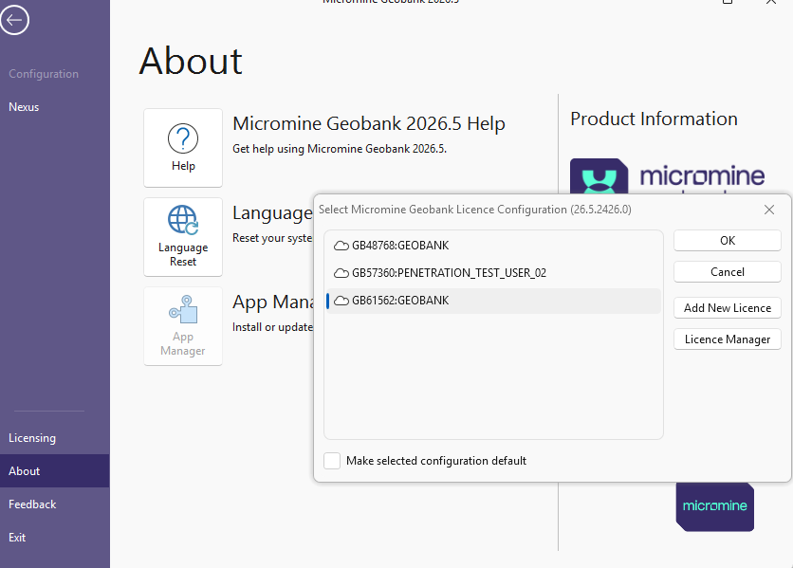Click the cloud icon beside GB48768:GEOBANK
Image resolution: width=793 pixels, height=568 pixels.
(x=341, y=246)
